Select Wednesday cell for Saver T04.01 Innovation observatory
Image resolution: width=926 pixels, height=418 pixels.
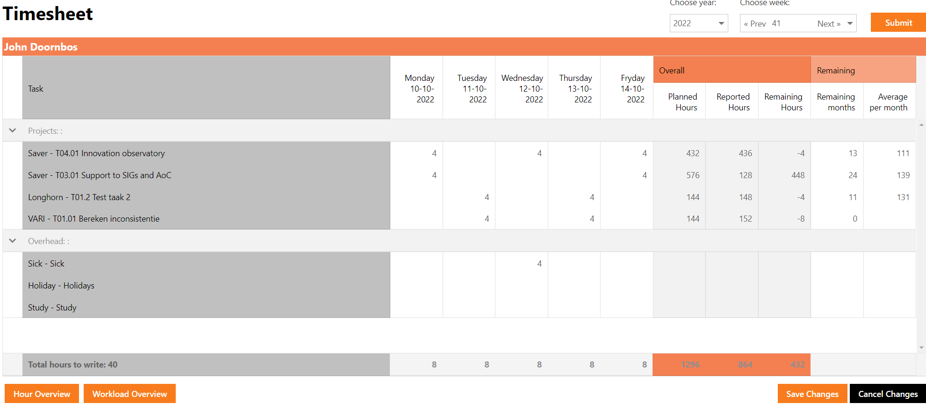click(x=522, y=153)
